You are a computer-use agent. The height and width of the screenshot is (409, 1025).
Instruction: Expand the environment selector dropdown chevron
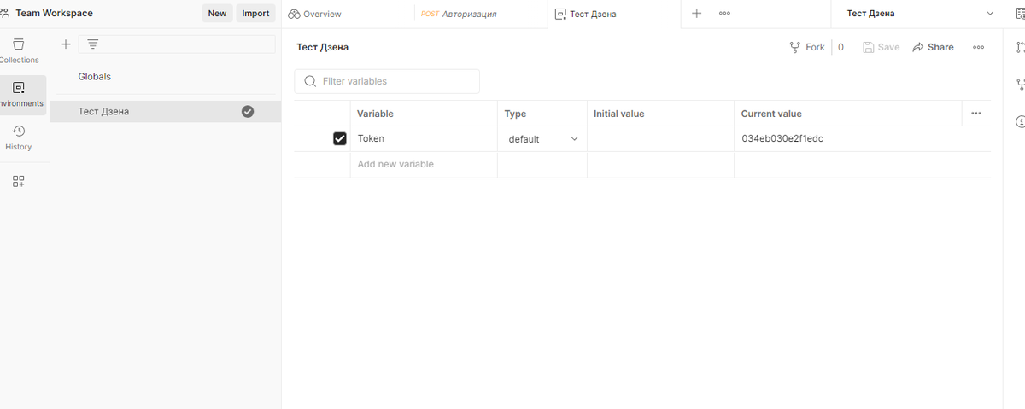[991, 14]
